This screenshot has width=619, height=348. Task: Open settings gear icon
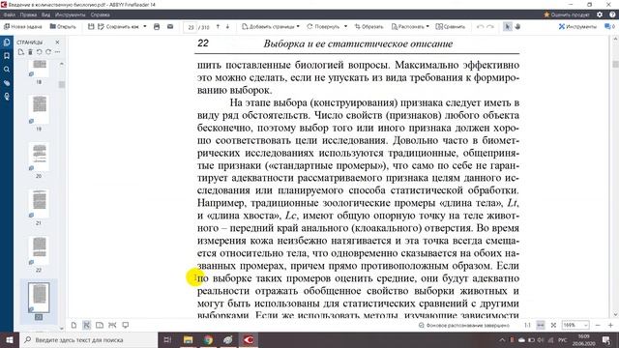point(600,14)
